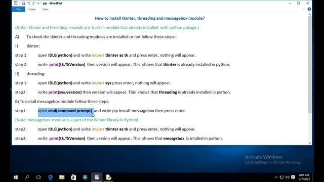
Task: Click the 'threading:' subheading line
Action: coord(36,74)
